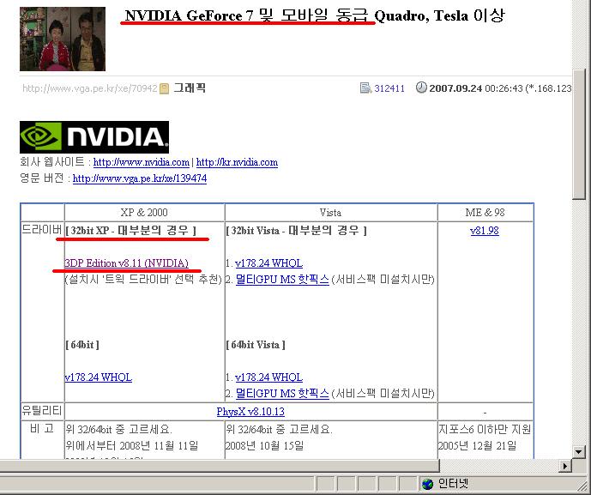Viewport: 591px width, 495px height.
Task: Click the horizontal scrollbar right arrow
Action: [x=565, y=467]
